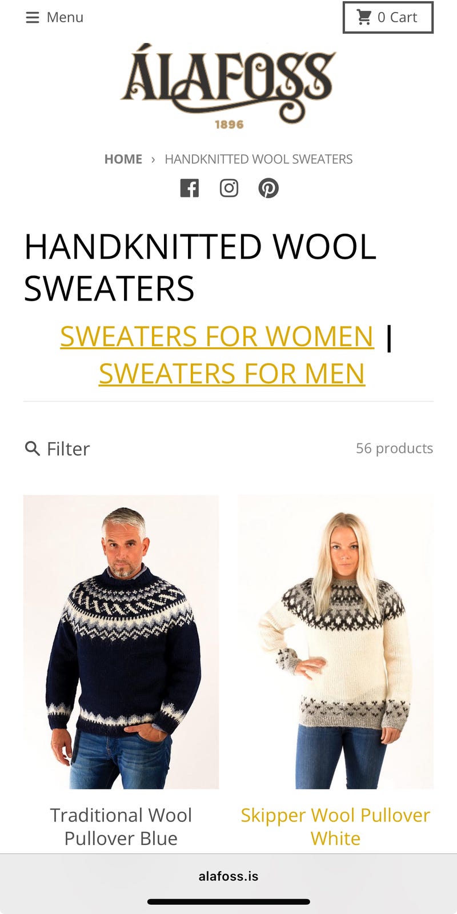Select Handknitted Wool Sweaters breadcrumb

(259, 159)
